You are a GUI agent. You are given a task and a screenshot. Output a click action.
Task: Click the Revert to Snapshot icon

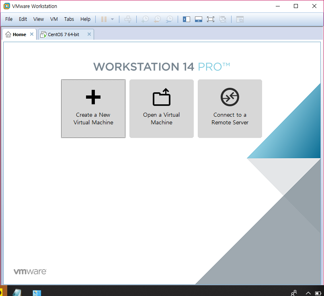(157, 19)
